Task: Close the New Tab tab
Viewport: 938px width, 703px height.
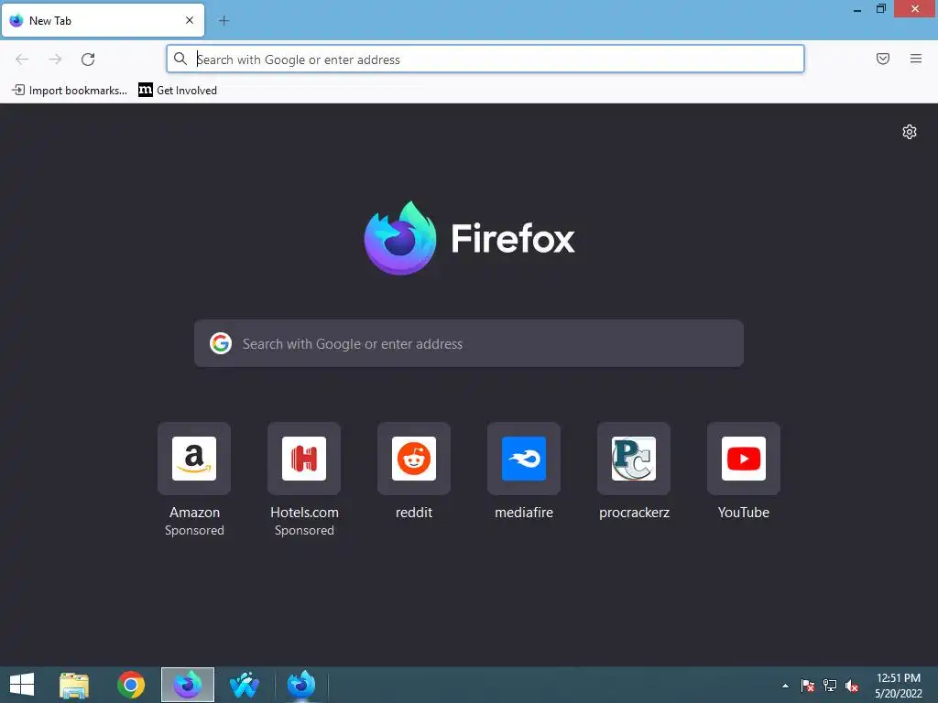Action: [x=189, y=20]
